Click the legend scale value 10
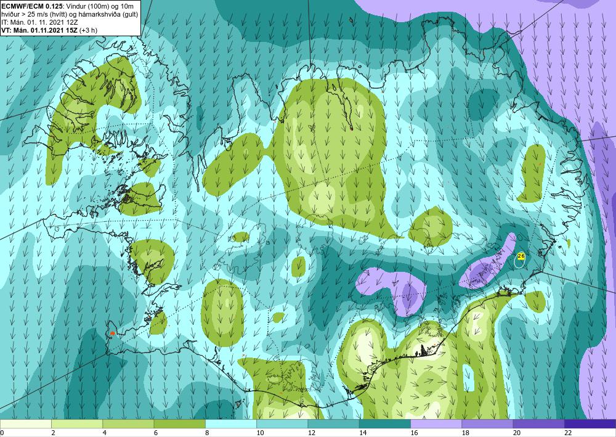Image resolution: width=616 pixels, height=437 pixels. click(x=260, y=433)
